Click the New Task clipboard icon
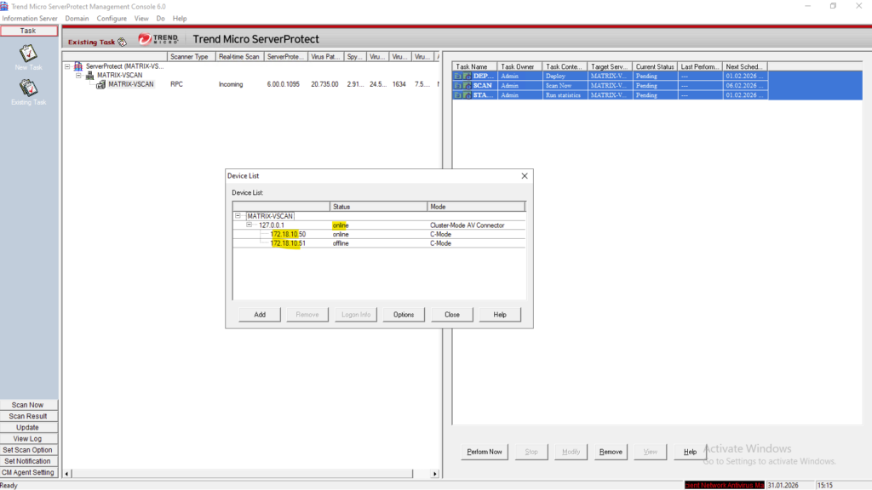Screen dimensions: 872x490 [x=28, y=53]
